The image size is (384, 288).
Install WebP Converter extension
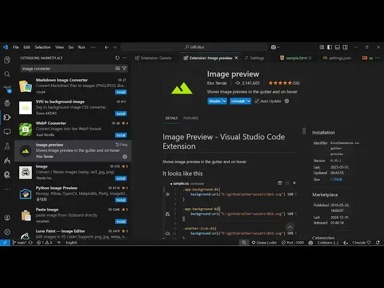point(121,135)
